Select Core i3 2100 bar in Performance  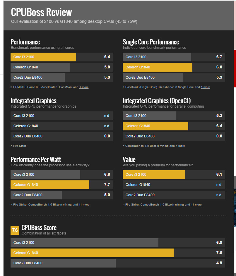click(43, 57)
